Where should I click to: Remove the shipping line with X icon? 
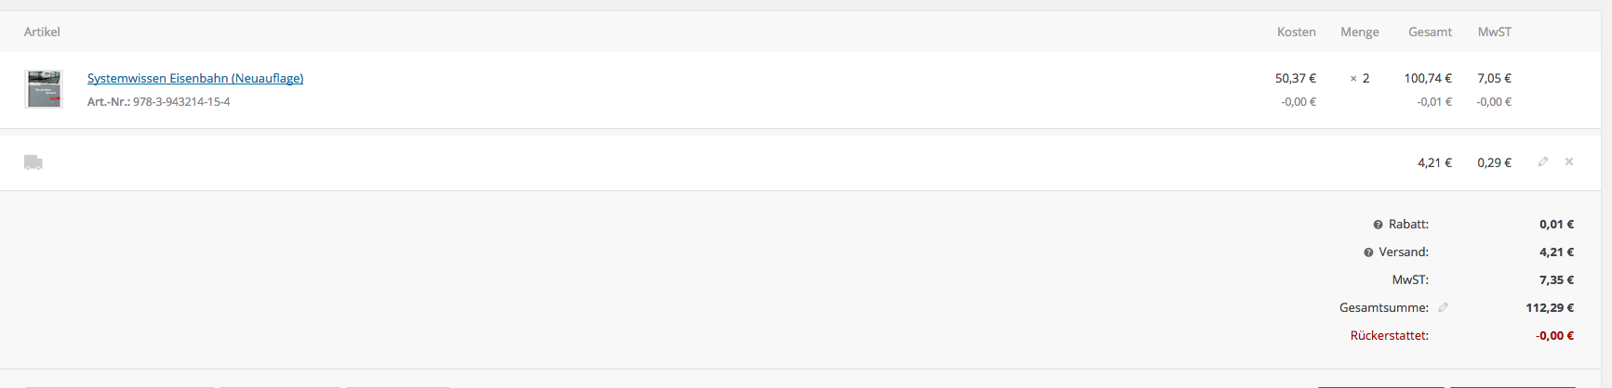1569,162
